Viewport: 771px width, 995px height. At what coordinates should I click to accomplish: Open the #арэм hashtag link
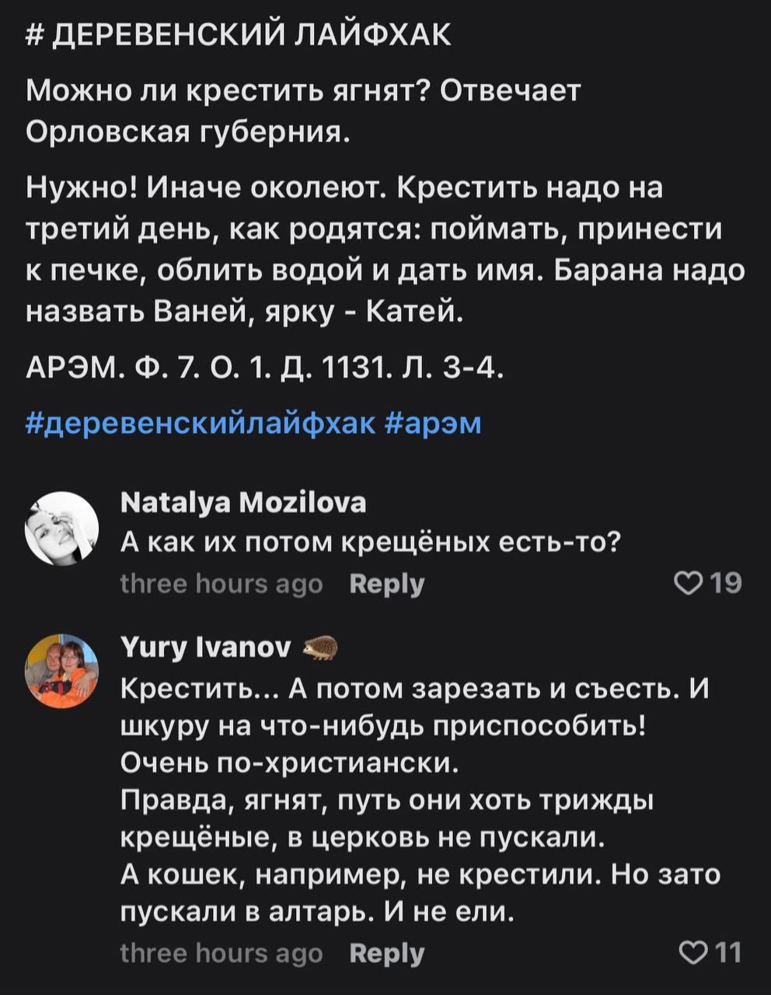tap(434, 424)
